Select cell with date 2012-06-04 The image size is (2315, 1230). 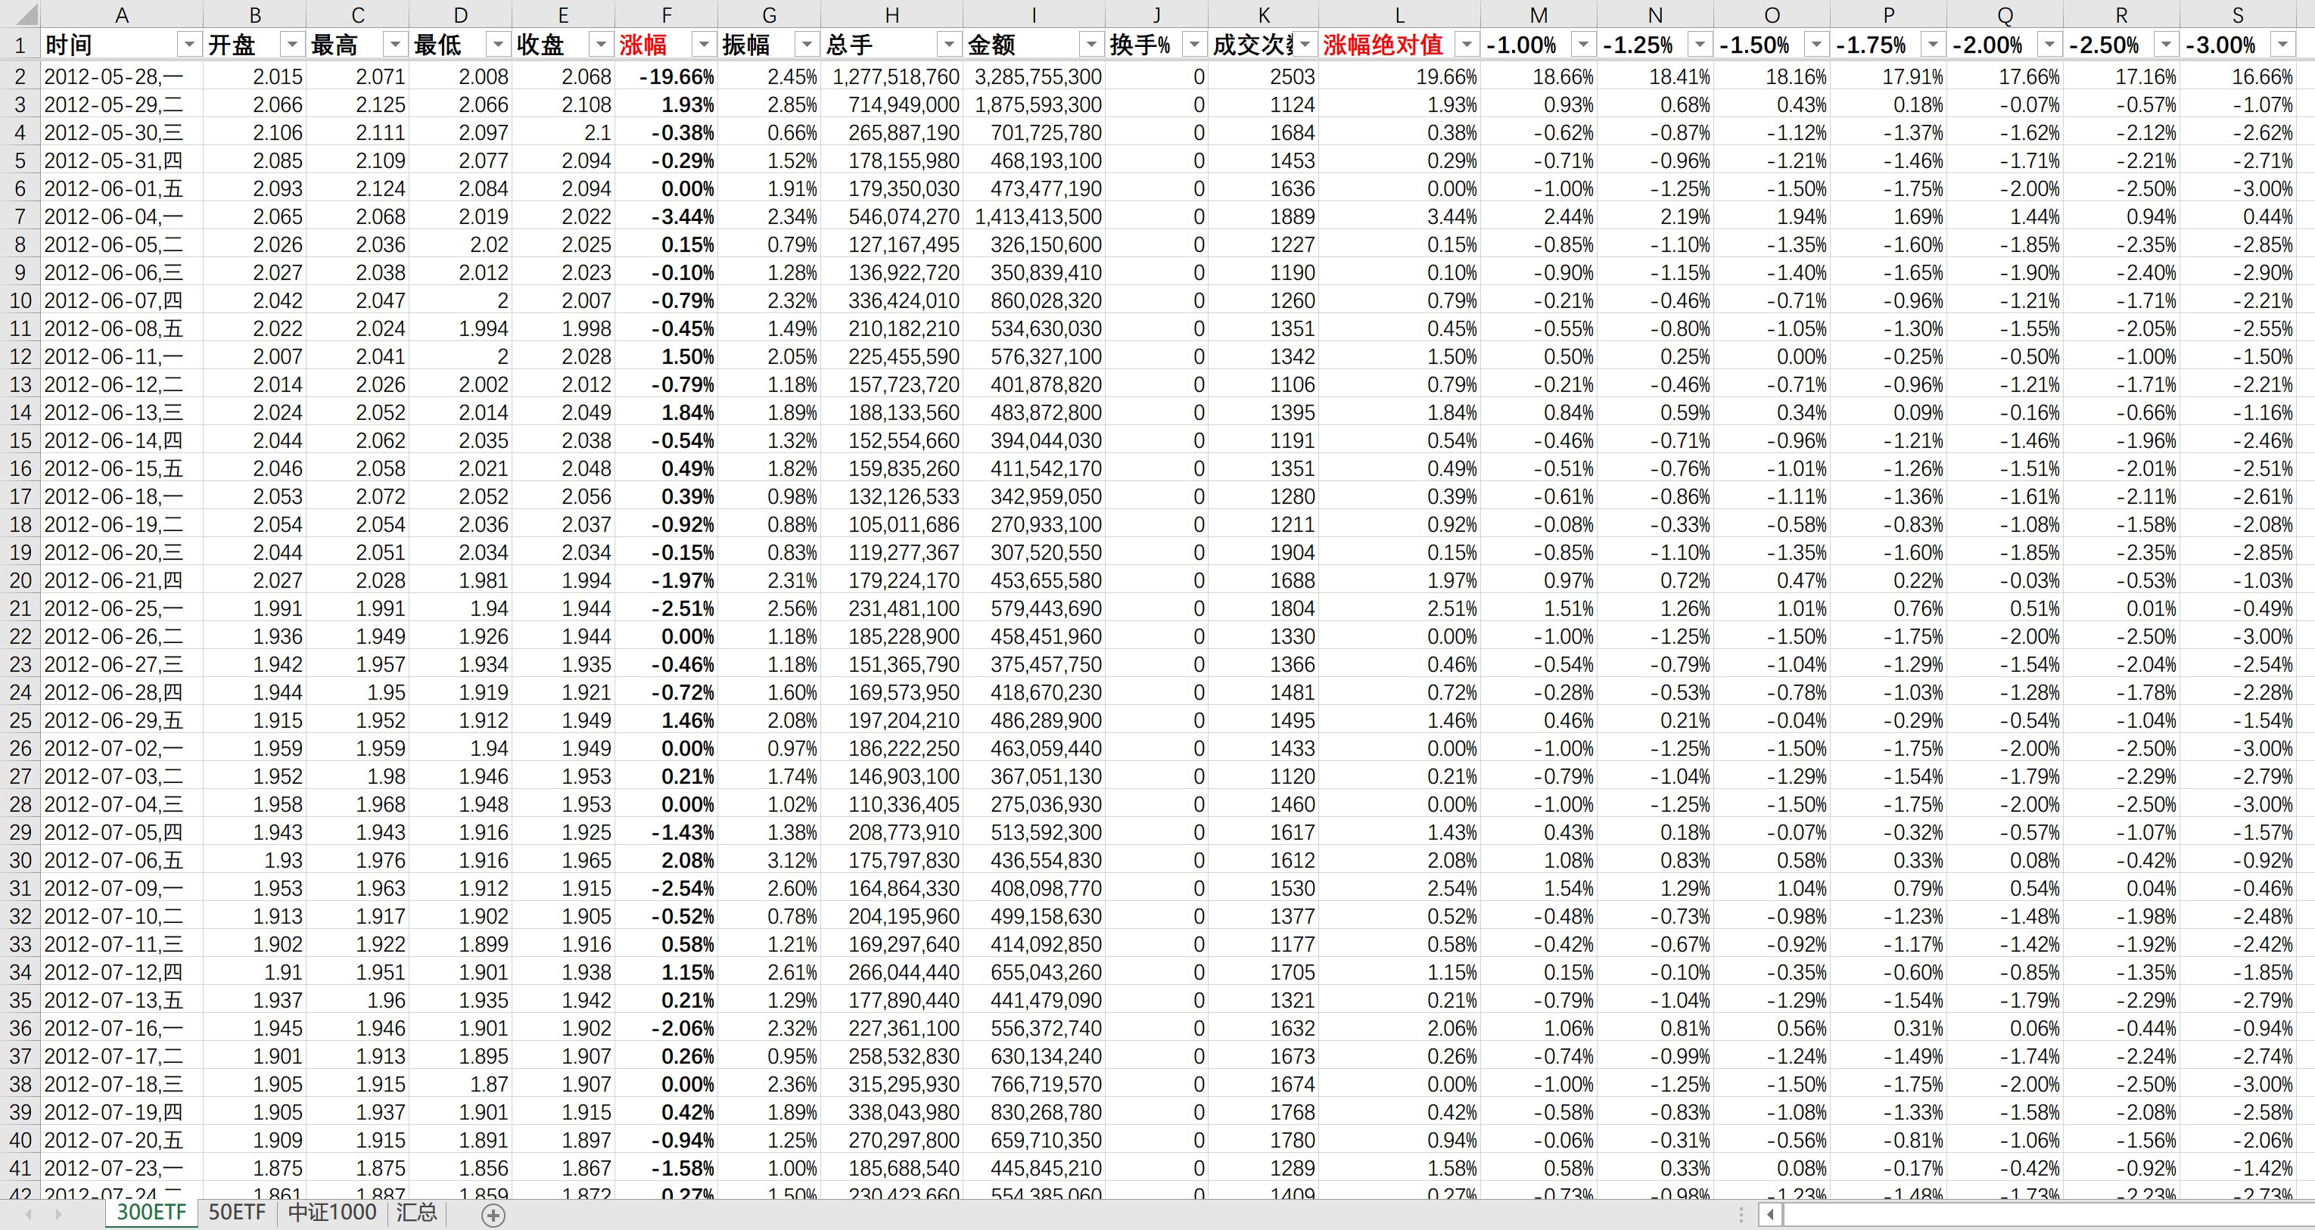click(114, 216)
